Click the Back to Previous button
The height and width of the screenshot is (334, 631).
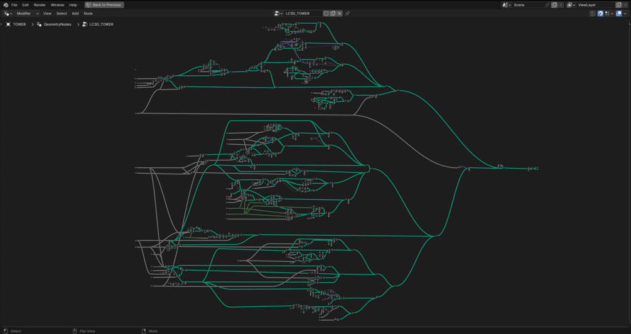coord(104,5)
